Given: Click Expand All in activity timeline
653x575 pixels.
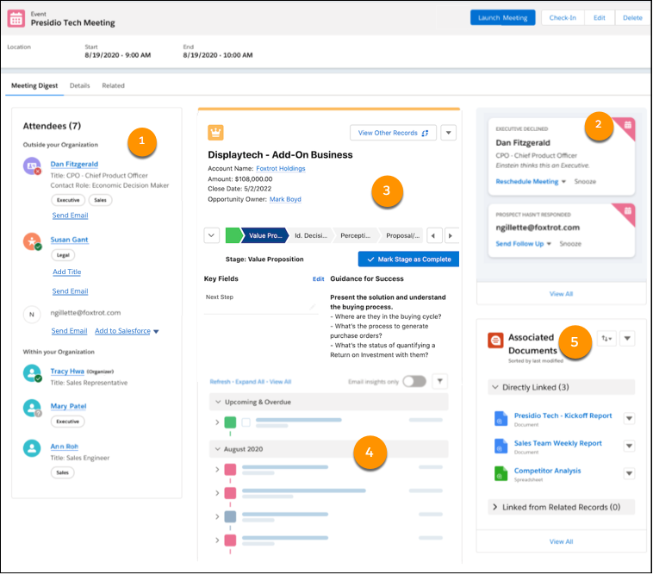Looking at the screenshot, I should point(250,382).
